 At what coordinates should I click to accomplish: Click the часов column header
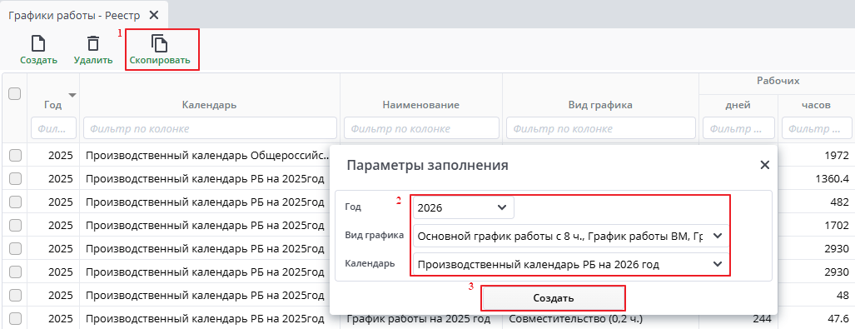coord(816,105)
